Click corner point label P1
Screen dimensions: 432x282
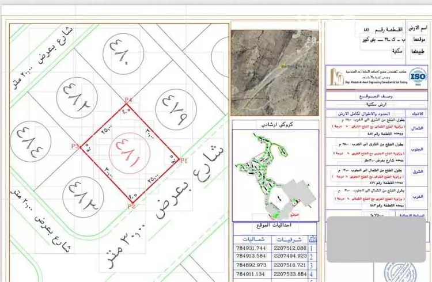[184, 161]
